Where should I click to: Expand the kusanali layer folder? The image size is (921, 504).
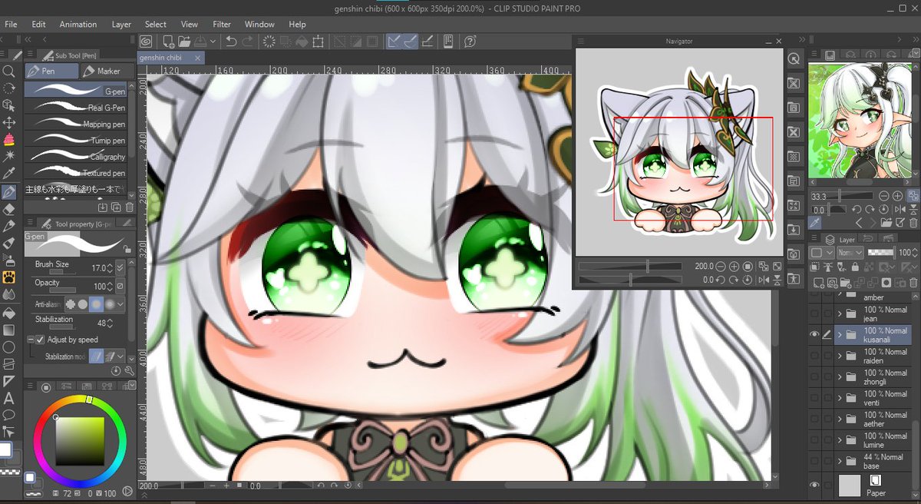(840, 335)
